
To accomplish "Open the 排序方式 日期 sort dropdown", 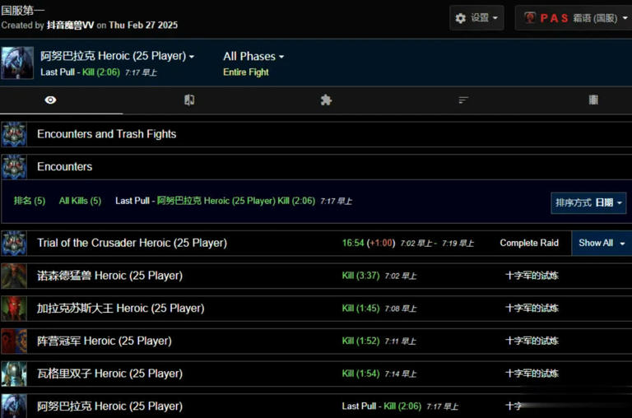I will [588, 202].
